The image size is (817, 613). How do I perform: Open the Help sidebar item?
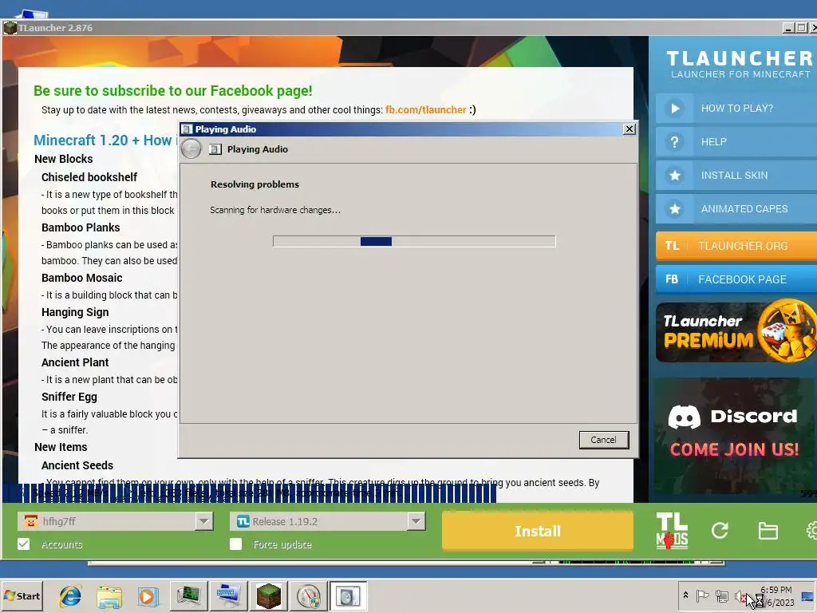coord(736,142)
